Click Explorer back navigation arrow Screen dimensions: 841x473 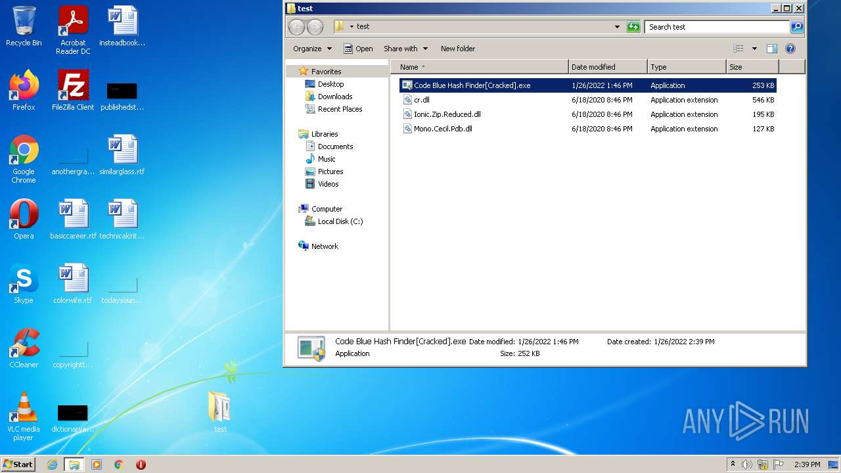[x=296, y=27]
